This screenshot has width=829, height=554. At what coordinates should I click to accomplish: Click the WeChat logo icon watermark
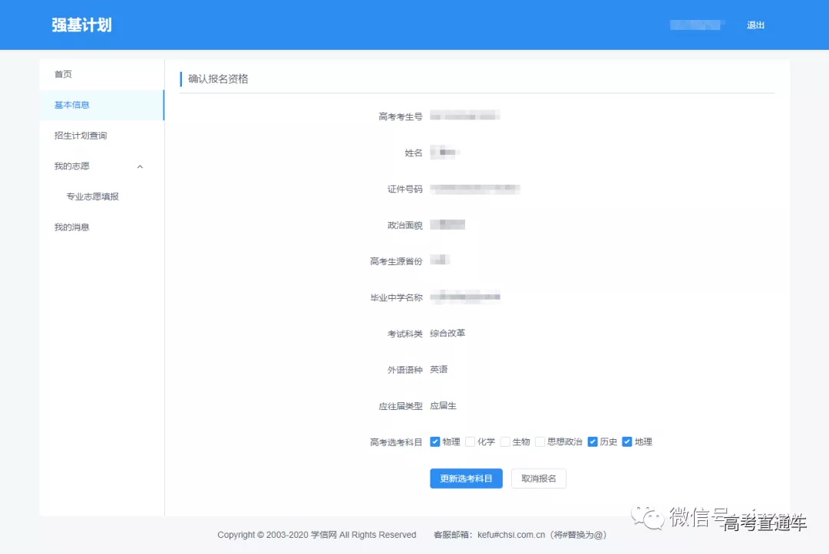(x=648, y=516)
